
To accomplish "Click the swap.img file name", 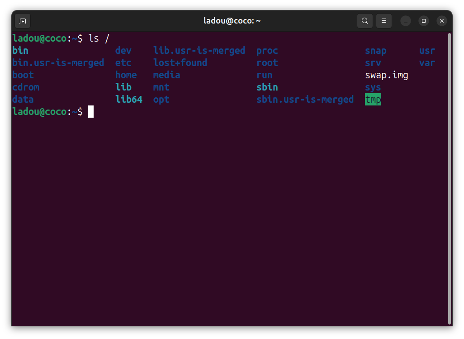I will click(x=386, y=75).
